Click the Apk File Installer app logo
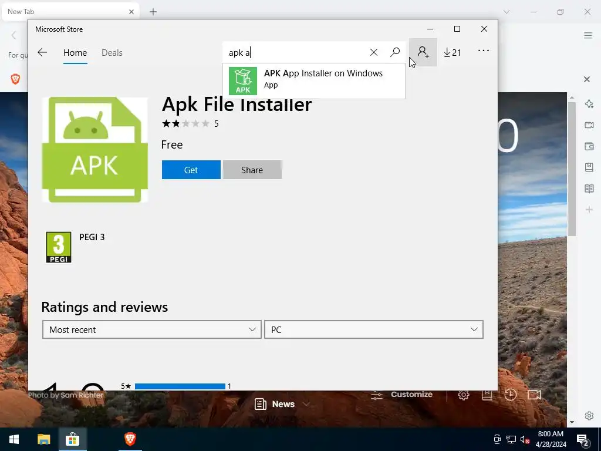 click(94, 150)
